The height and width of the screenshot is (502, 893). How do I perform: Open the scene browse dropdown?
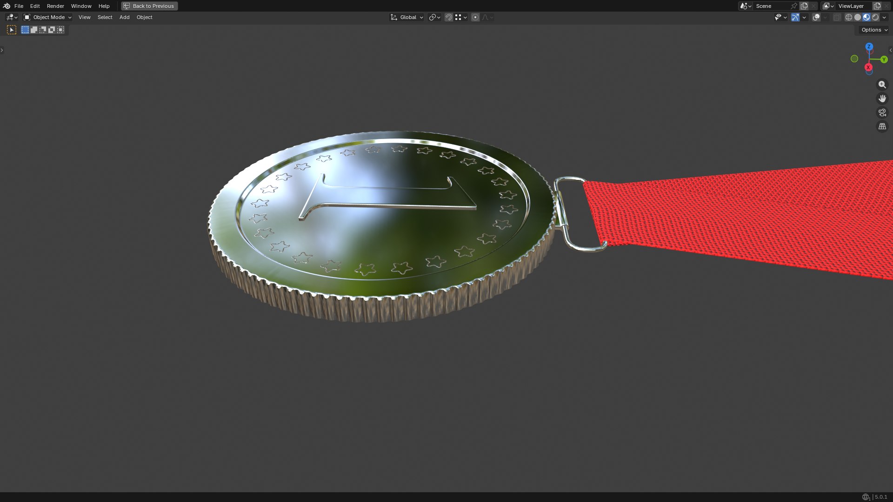(x=746, y=6)
